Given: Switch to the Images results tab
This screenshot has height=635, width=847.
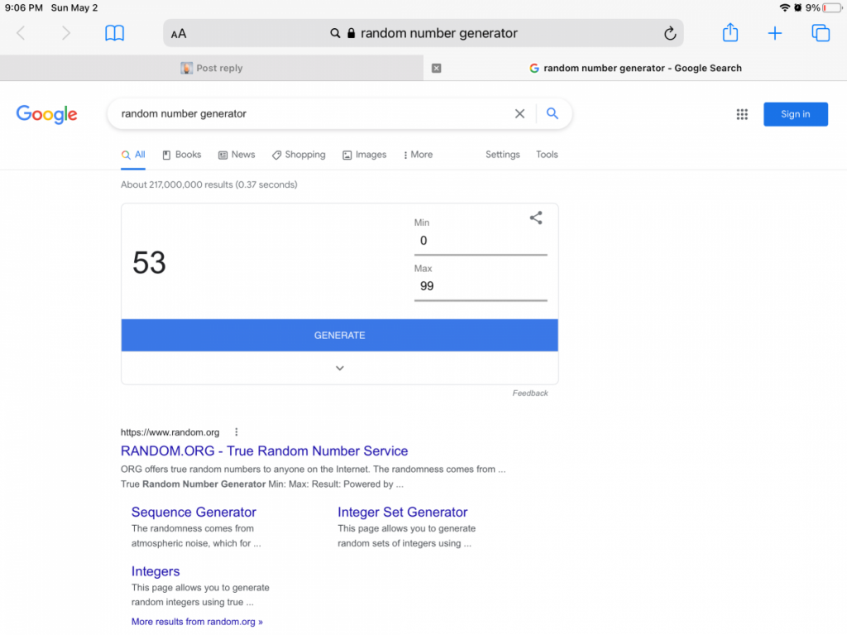Looking at the screenshot, I should pos(365,155).
